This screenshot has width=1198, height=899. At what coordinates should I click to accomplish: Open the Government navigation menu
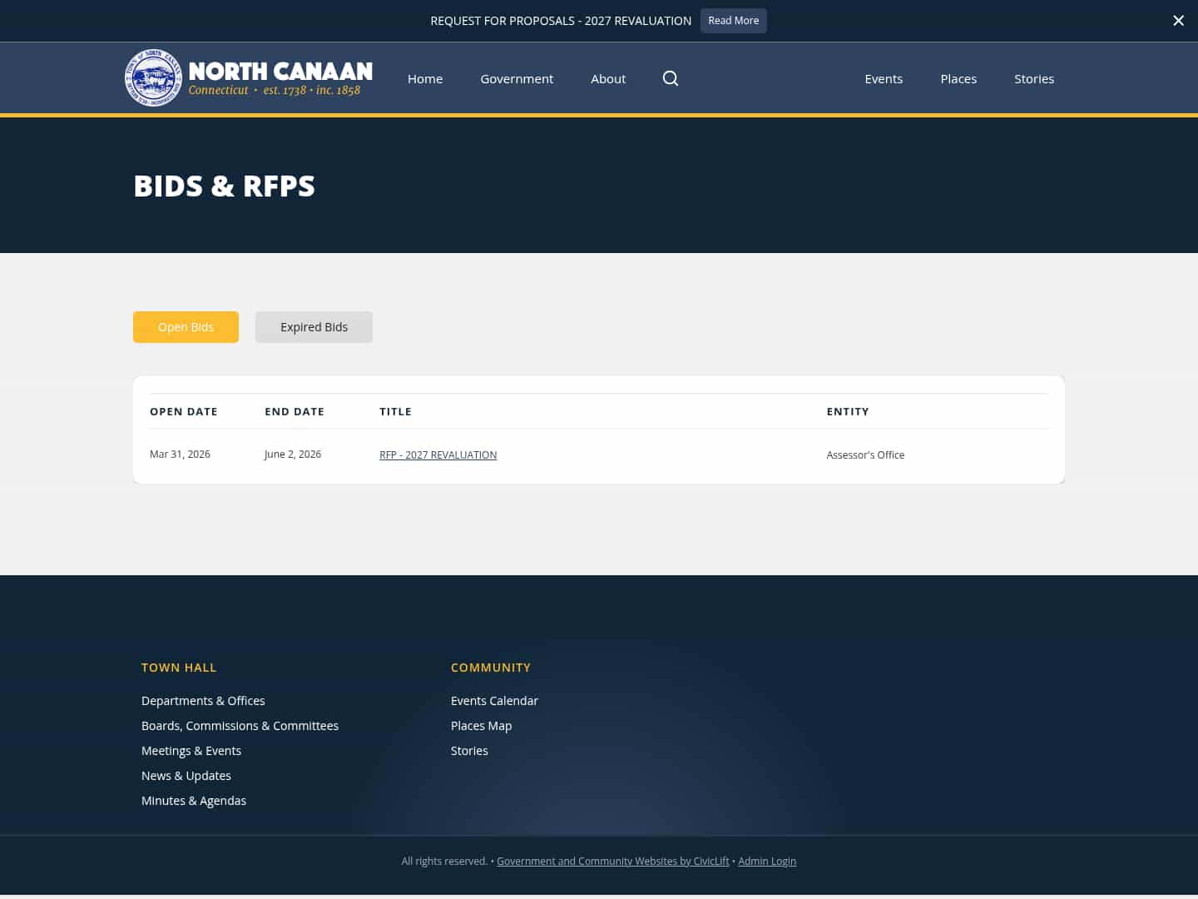[517, 78]
